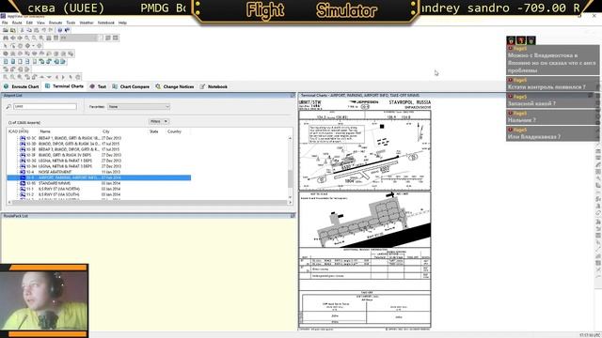602x338 pixels.
Task: Click the help pointer icon in top toolbar
Action: tap(67, 30)
